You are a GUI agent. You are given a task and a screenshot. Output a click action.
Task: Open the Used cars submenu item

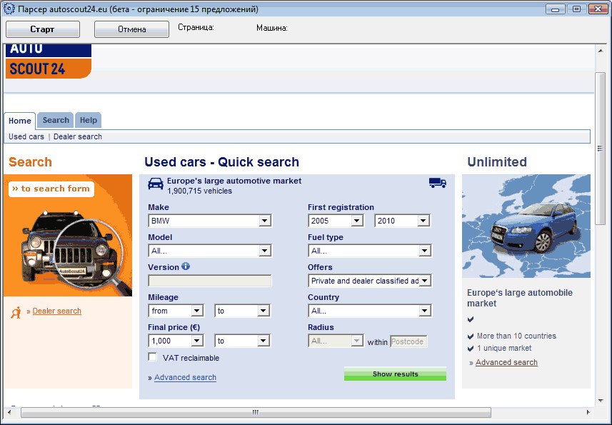pyautogui.click(x=26, y=136)
